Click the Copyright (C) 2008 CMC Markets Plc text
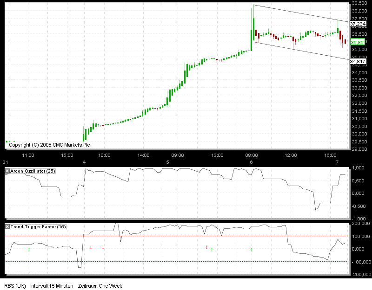Screen dimensions: 372x290 point(50,144)
